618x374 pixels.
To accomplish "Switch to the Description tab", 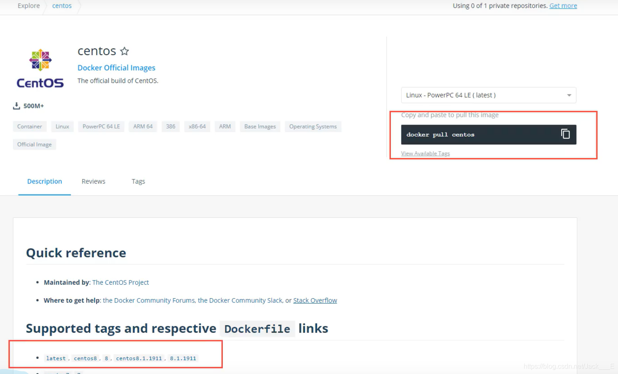I will (x=45, y=181).
